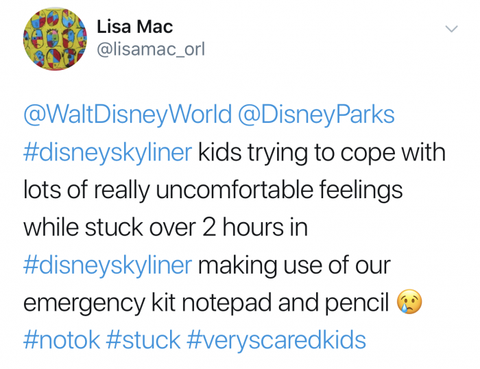Open the @WaltDisneyWorld mention
Image resolution: width=480 pixels, height=369 pixels.
tap(128, 115)
